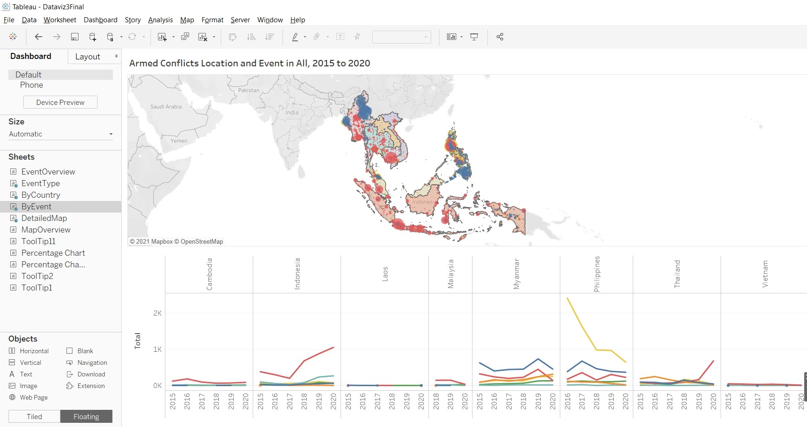
Task: Click the Undo back arrow icon
Action: pyautogui.click(x=39, y=37)
